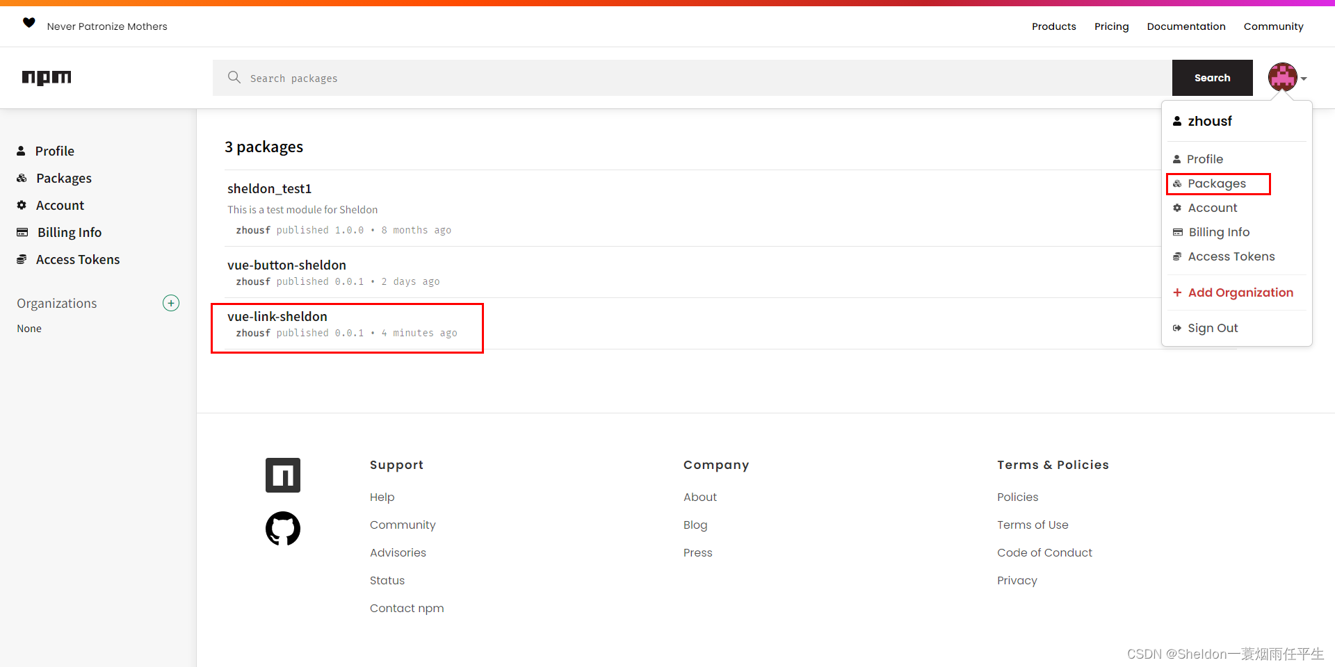Viewport: 1335px width, 667px height.
Task: Click footer GitHub octocat logo
Action: pos(283,529)
